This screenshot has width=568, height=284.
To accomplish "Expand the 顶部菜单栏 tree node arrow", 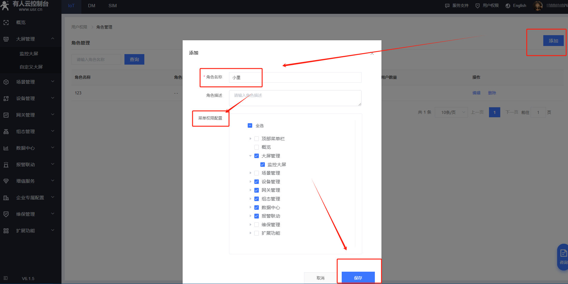I will click(x=250, y=139).
